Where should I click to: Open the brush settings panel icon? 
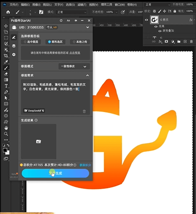[41, 12]
